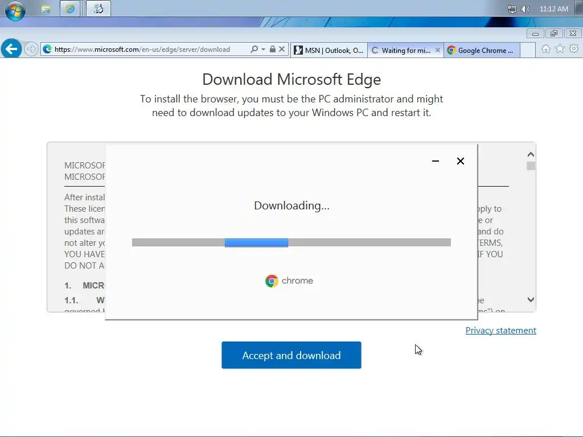Switch to Internet Explorer taskbar button
Screen dimensions: 583x437
70,9
